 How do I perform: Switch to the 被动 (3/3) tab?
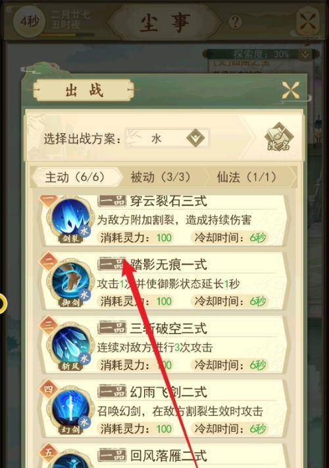tap(161, 177)
